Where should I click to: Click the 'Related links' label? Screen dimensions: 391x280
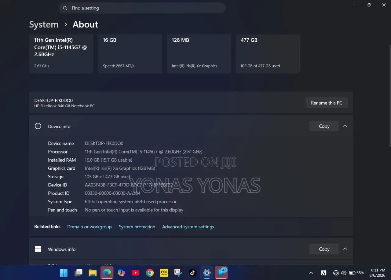[x=47, y=227]
